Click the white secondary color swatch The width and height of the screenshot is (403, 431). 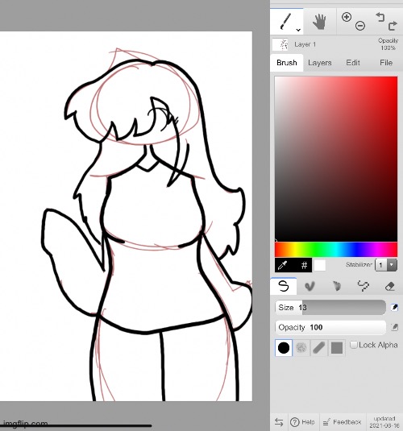(320, 266)
